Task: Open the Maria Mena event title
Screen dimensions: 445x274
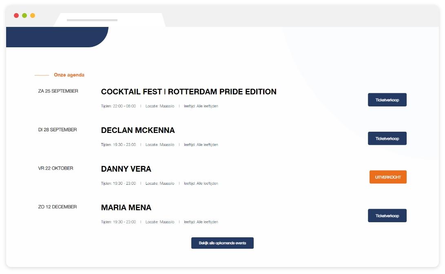Action: tap(126, 208)
